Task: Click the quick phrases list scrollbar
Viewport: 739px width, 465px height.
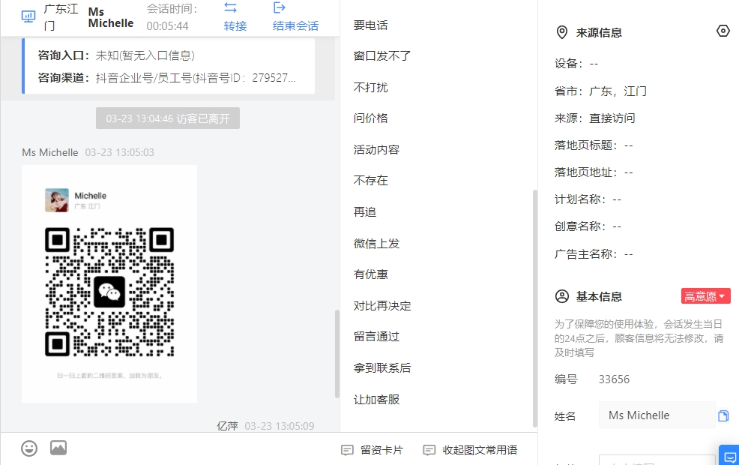Action: (x=534, y=308)
